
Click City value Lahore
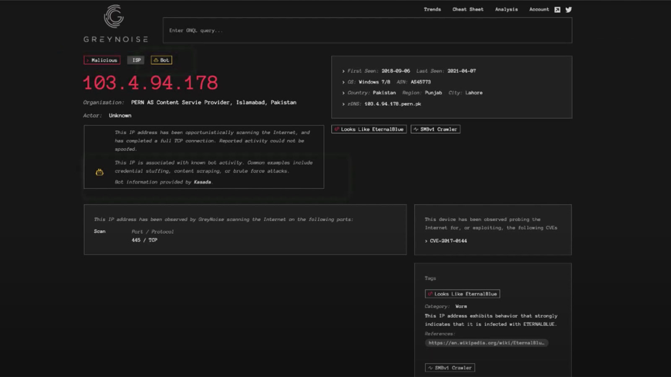click(x=473, y=93)
